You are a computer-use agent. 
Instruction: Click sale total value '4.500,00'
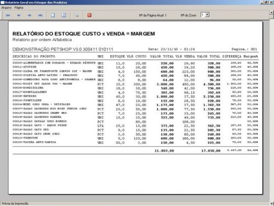(x=212, y=84)
